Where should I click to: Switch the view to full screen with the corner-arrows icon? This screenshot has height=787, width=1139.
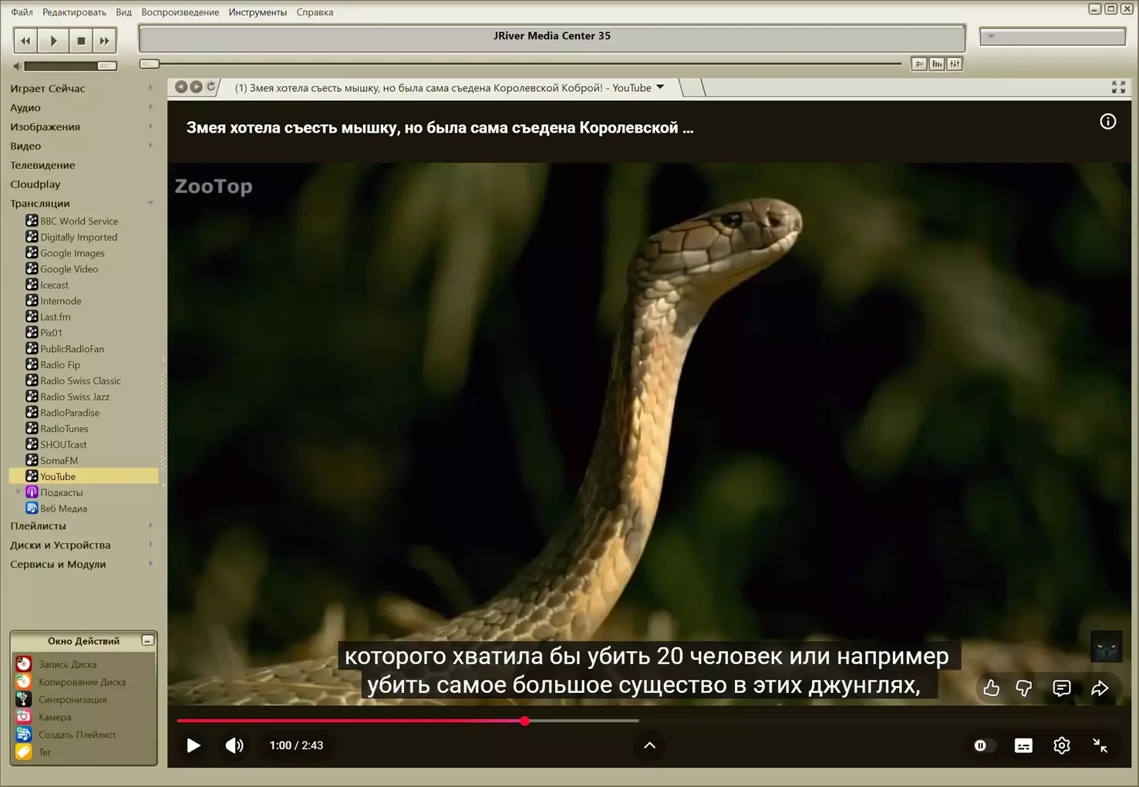point(1119,87)
